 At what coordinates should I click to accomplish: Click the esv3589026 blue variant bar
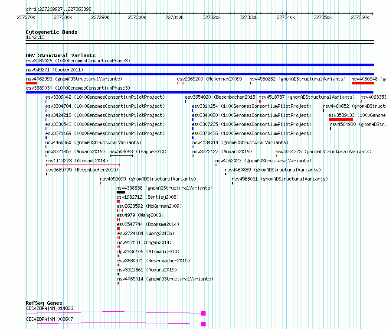click(x=200, y=65)
